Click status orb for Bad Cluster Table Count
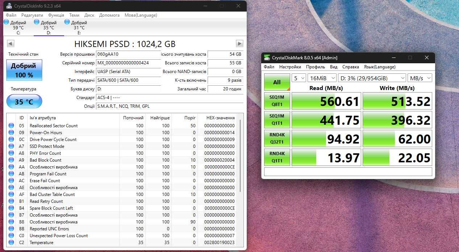 11,195
